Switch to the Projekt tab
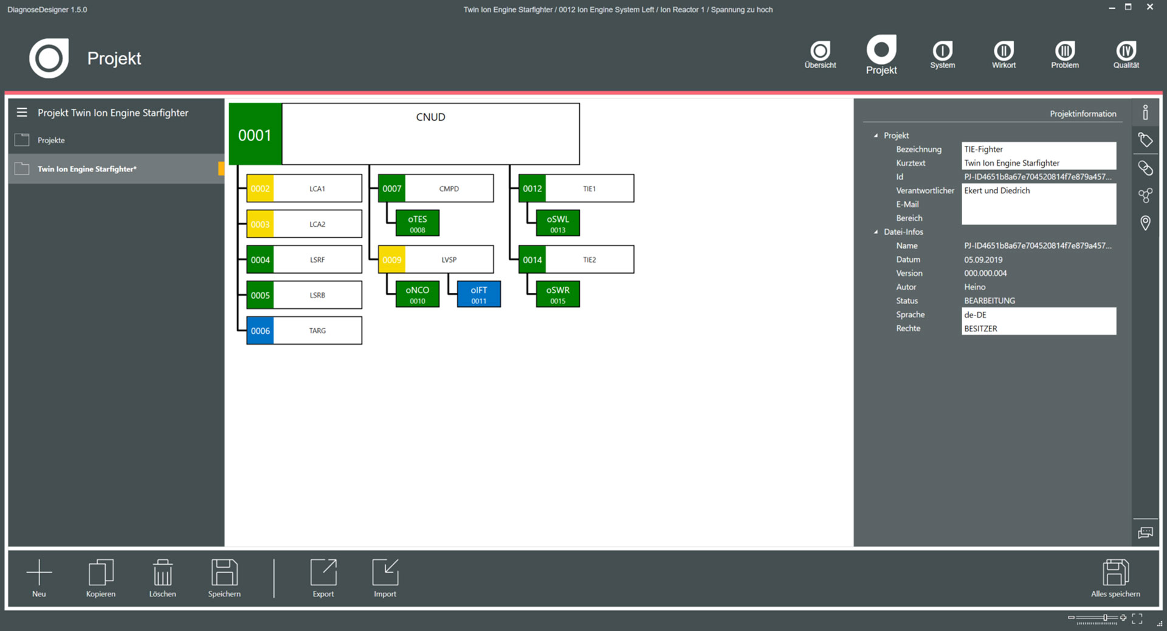Screen dimensions: 1167x631 pos(881,55)
